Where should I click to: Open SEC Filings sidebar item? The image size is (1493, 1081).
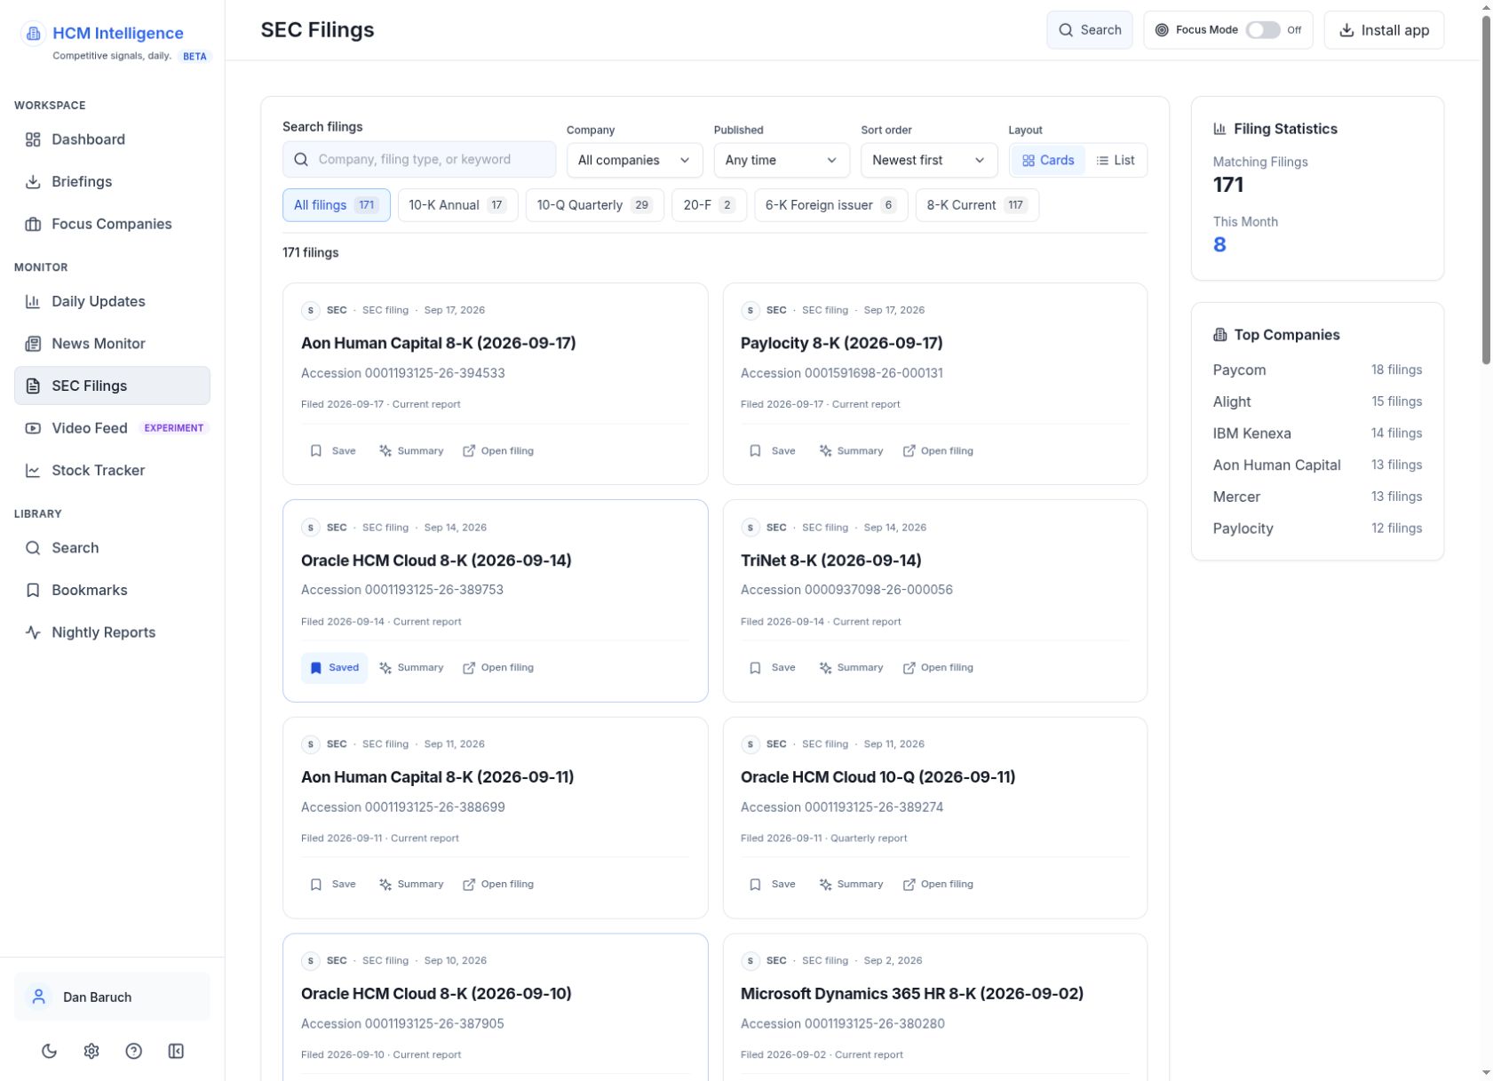pos(112,386)
